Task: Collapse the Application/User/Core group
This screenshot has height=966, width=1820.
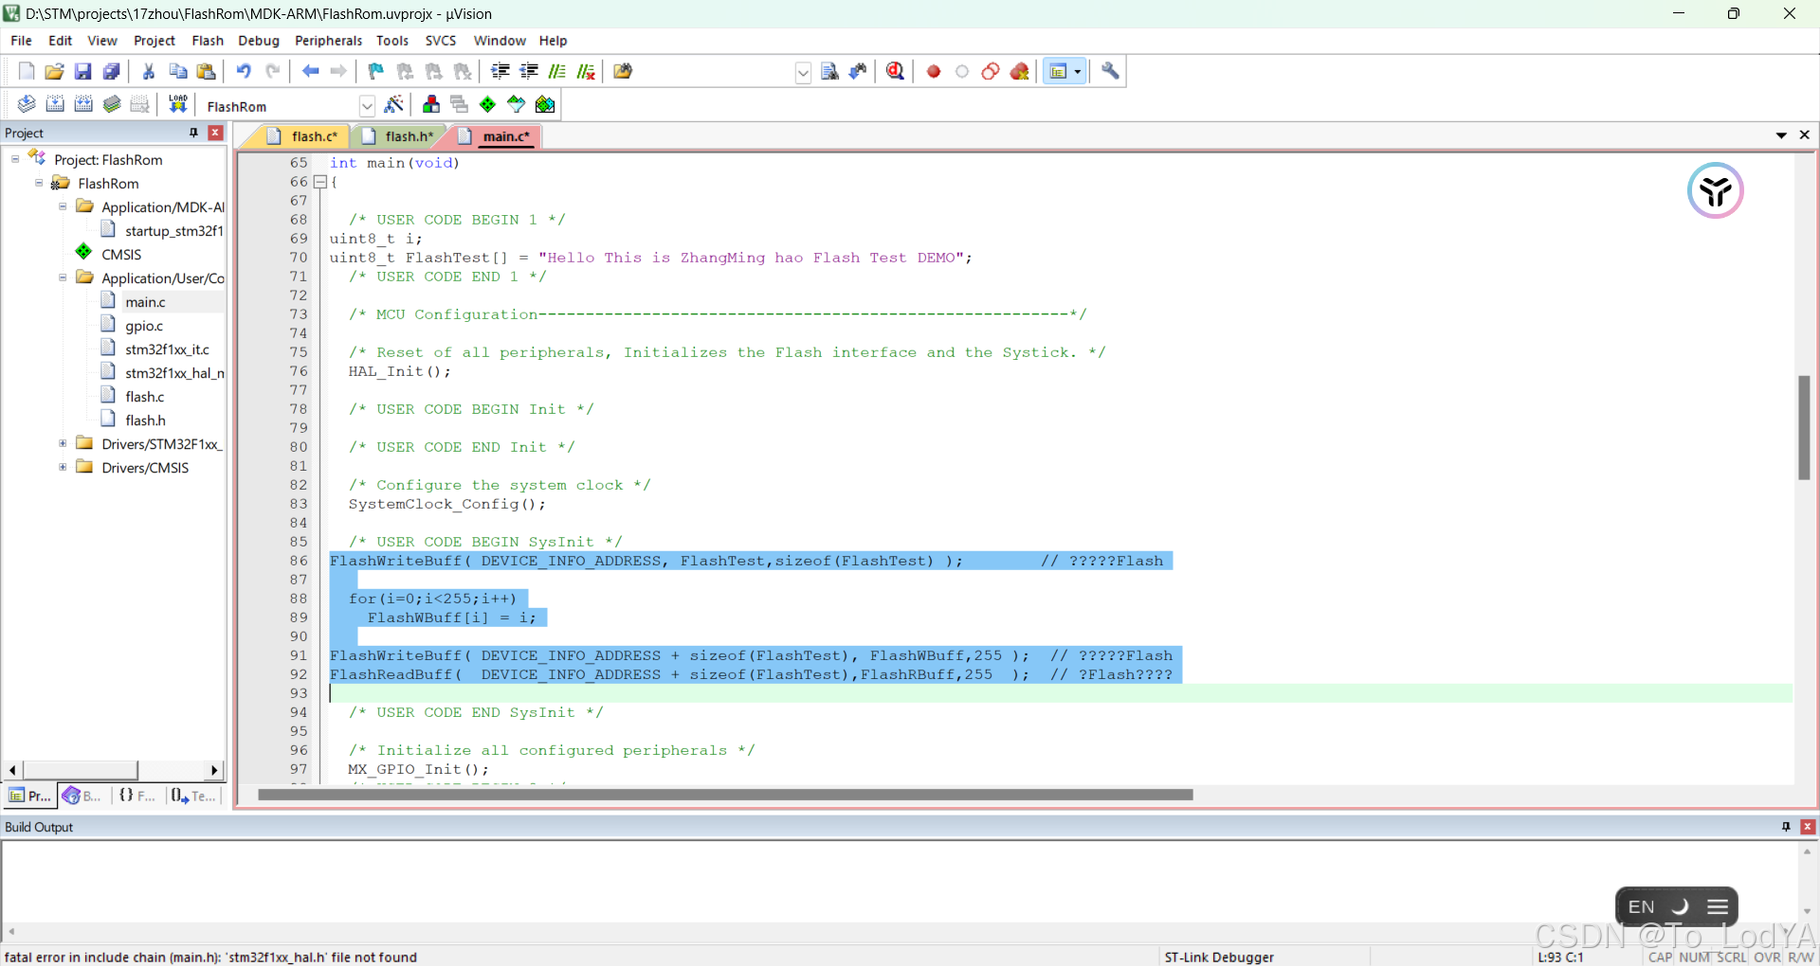Action: tap(63, 277)
